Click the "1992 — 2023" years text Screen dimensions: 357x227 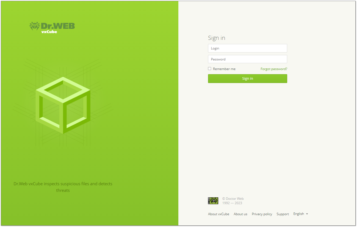pos(232,203)
